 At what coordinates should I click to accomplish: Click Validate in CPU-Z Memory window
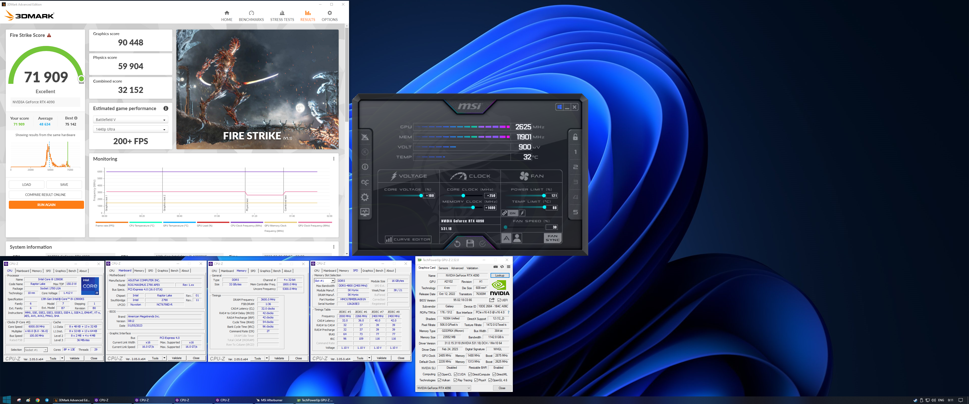(x=279, y=359)
